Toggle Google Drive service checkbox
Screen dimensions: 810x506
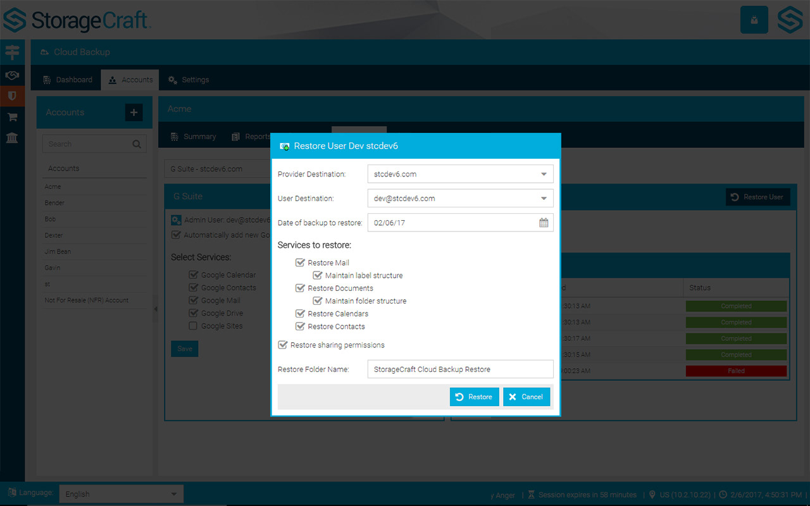coord(193,313)
